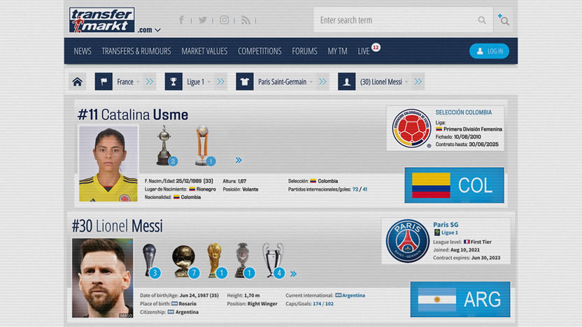Click the Paris Saint-Germain club crest

click(407, 241)
